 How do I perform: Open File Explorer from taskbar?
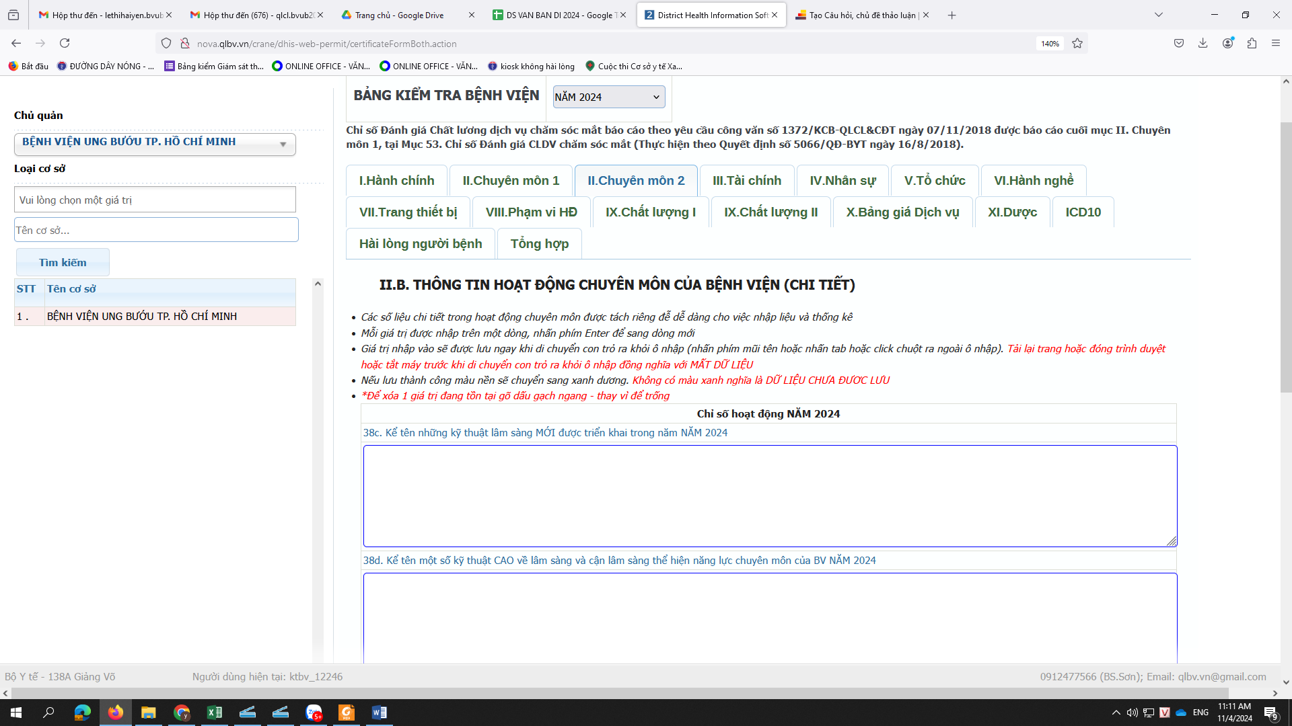click(x=148, y=713)
